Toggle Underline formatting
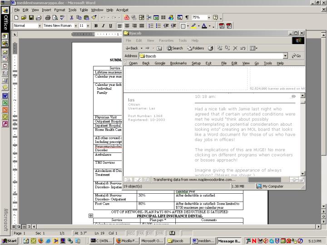The height and width of the screenshot is (245, 327). [x=110, y=26]
